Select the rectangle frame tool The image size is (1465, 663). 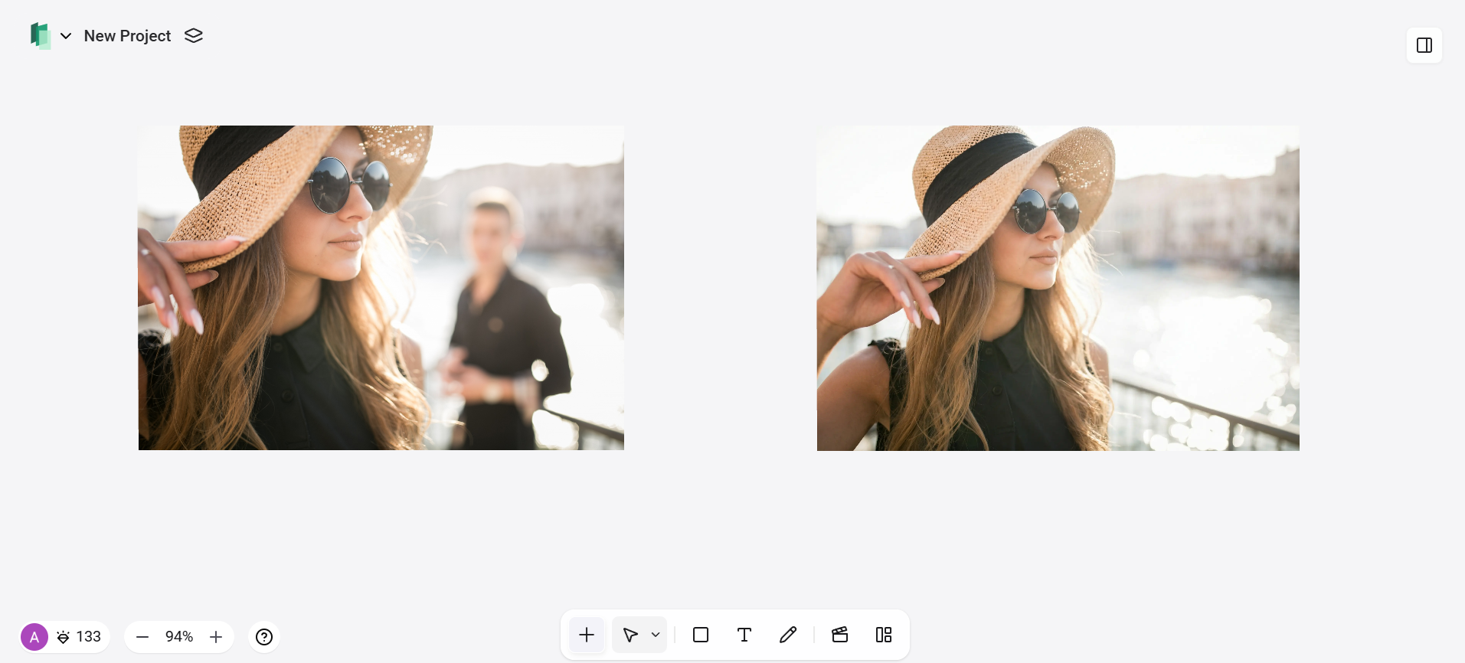click(700, 635)
